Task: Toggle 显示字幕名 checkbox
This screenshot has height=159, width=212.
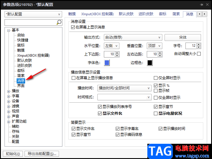Action: click(117, 129)
